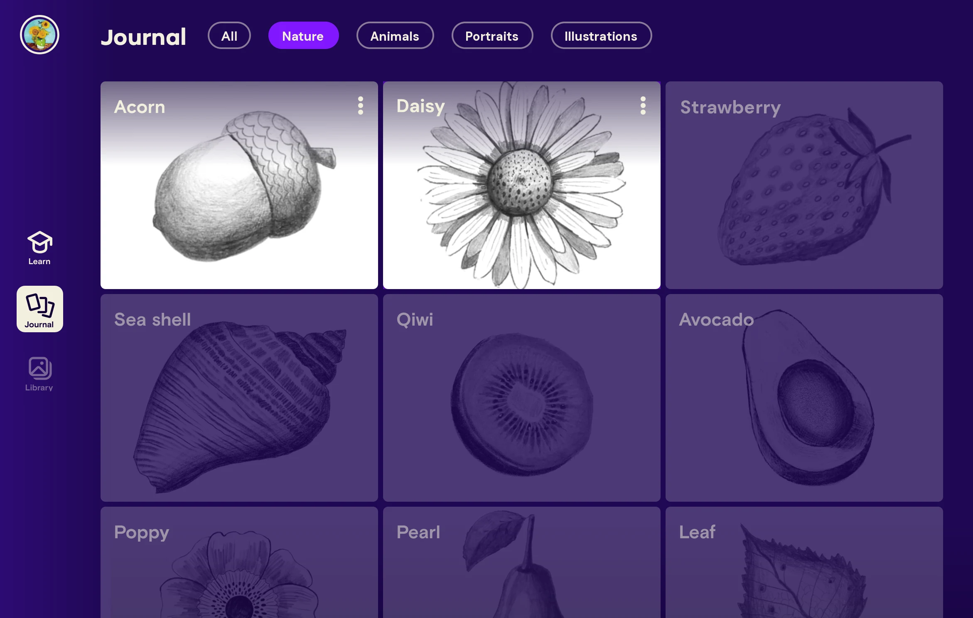Open the Strawberry drawing card
The image size is (973, 618).
tap(804, 185)
